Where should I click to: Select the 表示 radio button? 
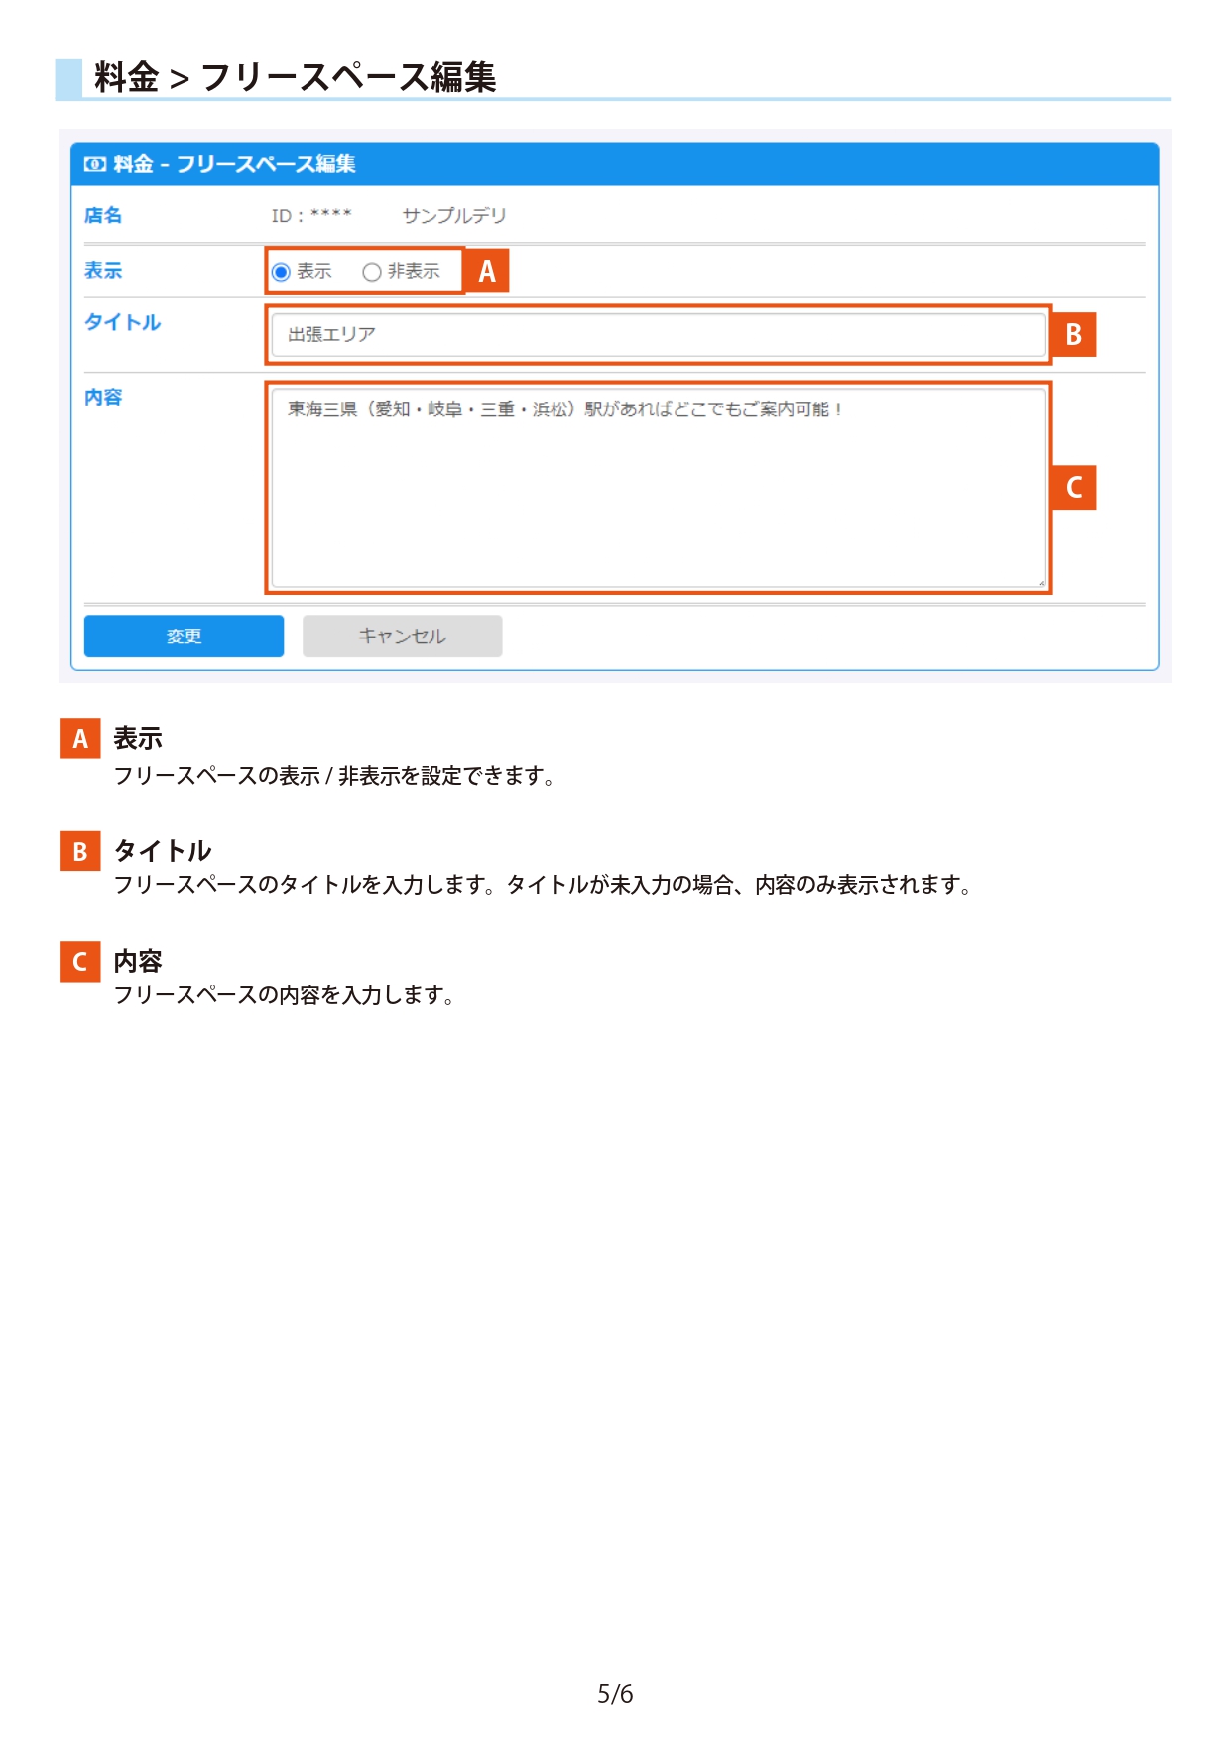281,272
